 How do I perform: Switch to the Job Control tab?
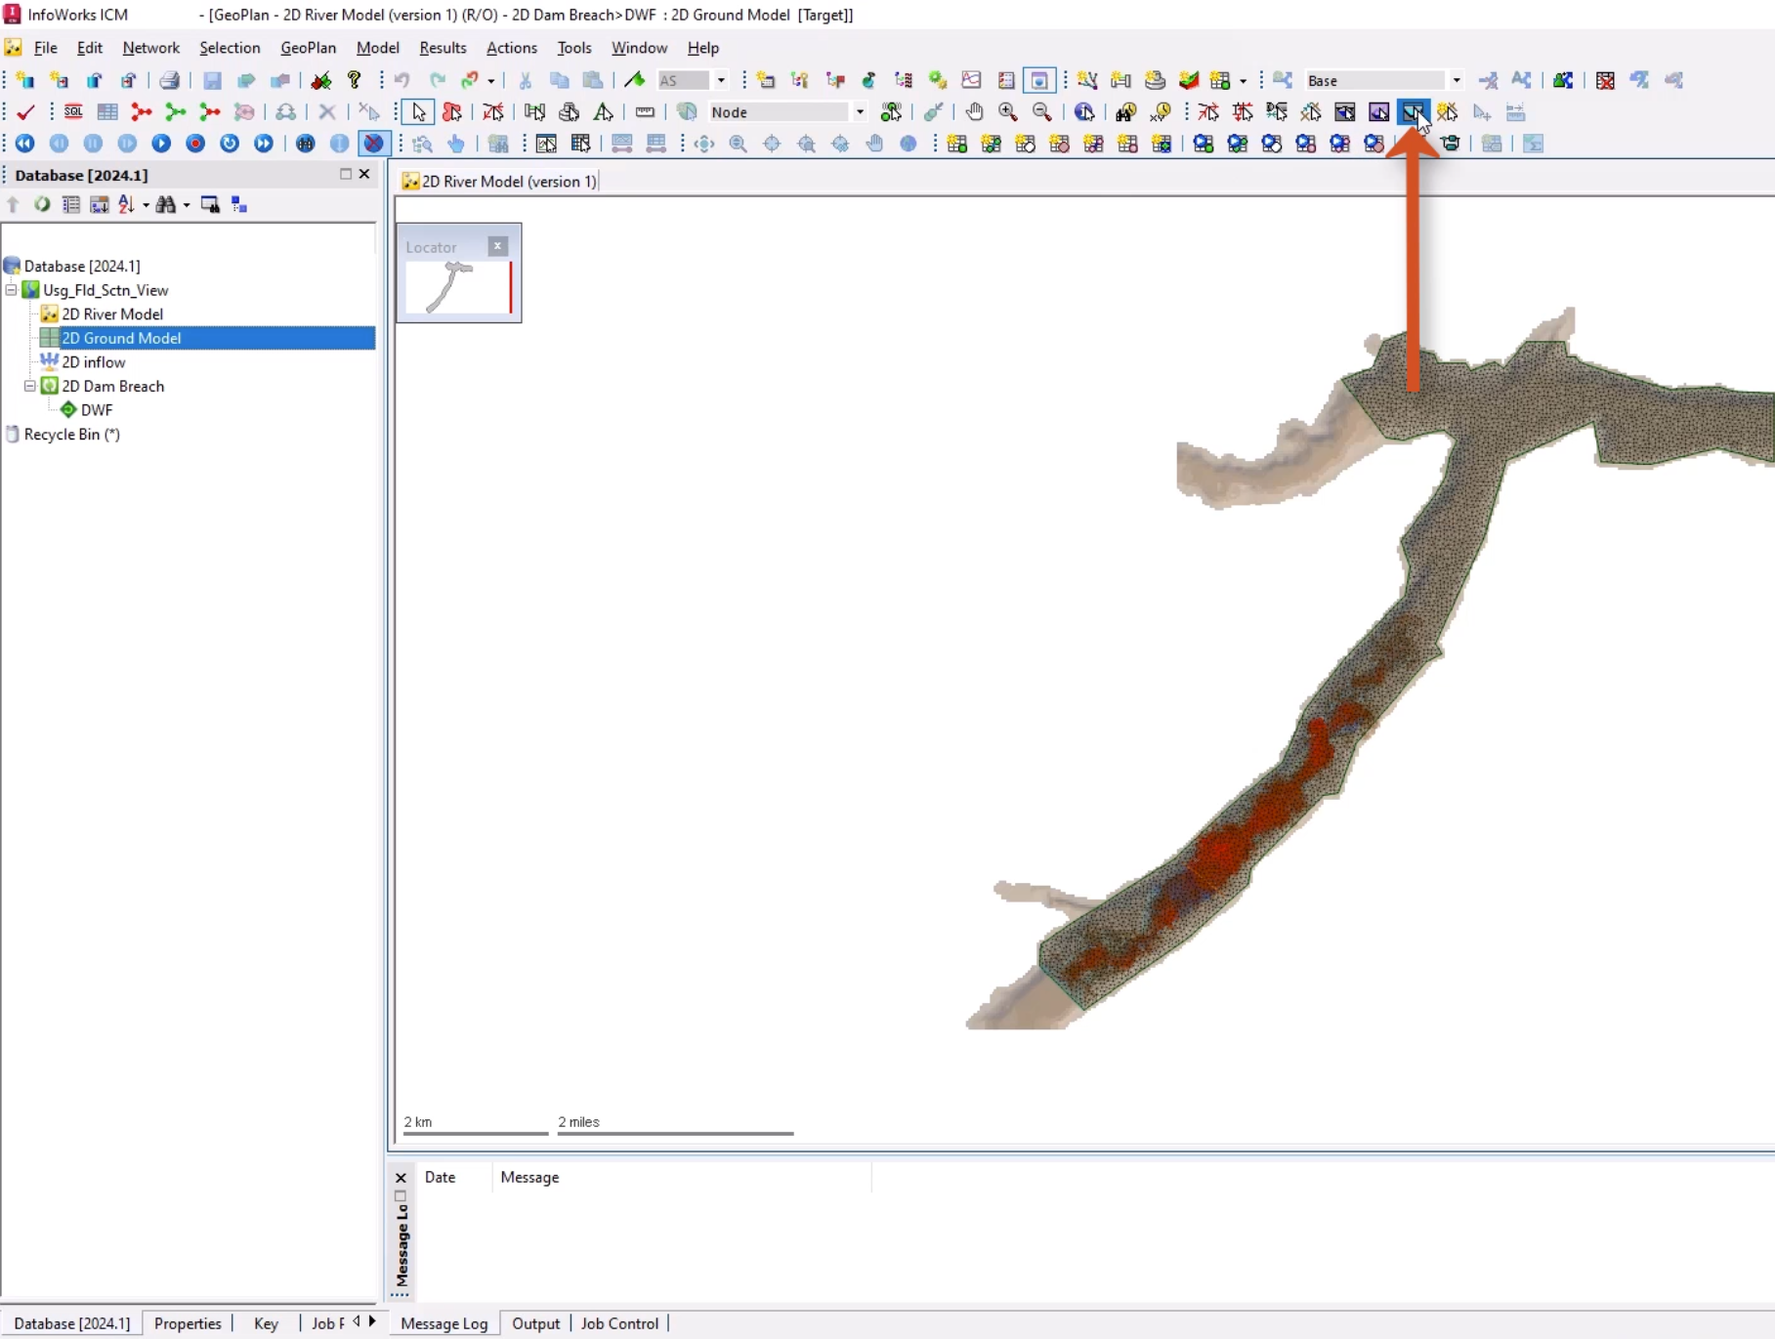click(619, 1323)
